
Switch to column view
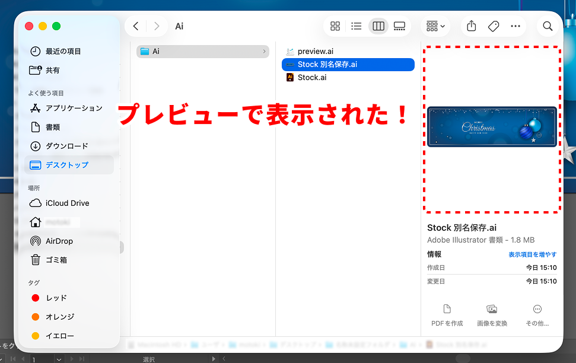pos(378,26)
